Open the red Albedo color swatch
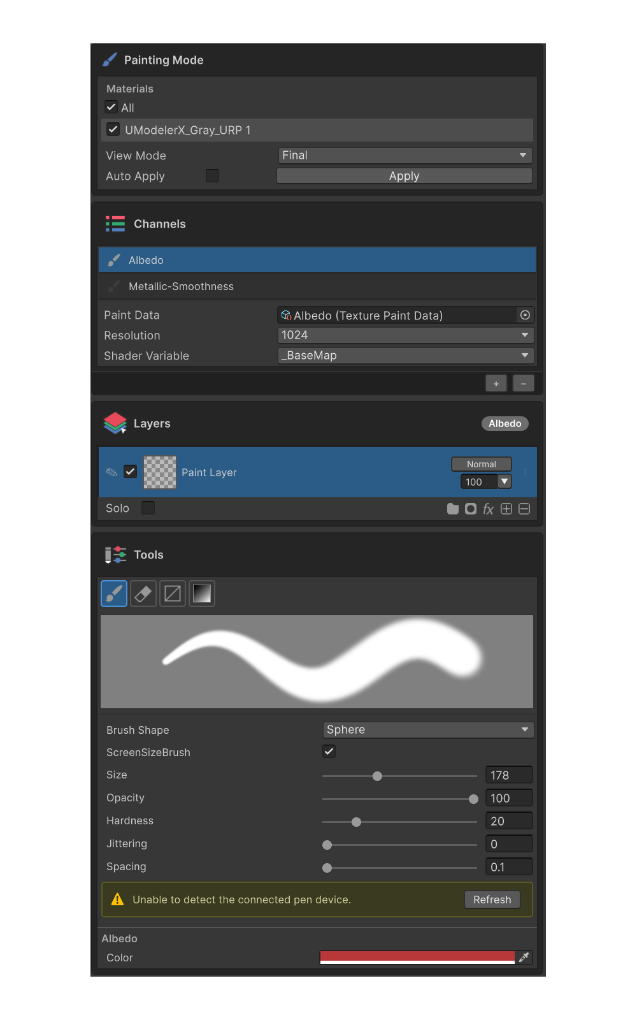The width and height of the screenshot is (637, 1020). pyautogui.click(x=417, y=957)
